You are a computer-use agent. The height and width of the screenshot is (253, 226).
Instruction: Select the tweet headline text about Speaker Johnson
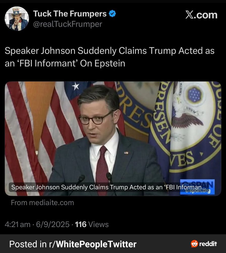(109, 57)
